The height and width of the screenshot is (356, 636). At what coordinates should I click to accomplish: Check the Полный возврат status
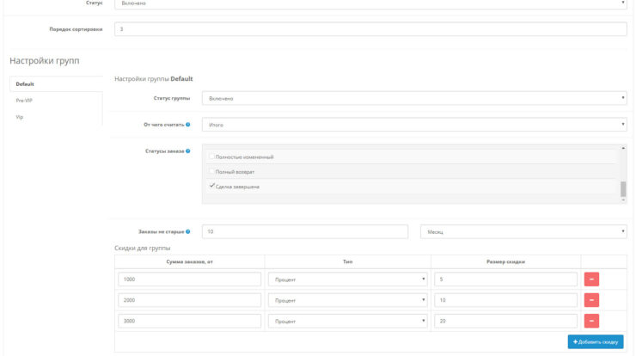[x=211, y=171]
